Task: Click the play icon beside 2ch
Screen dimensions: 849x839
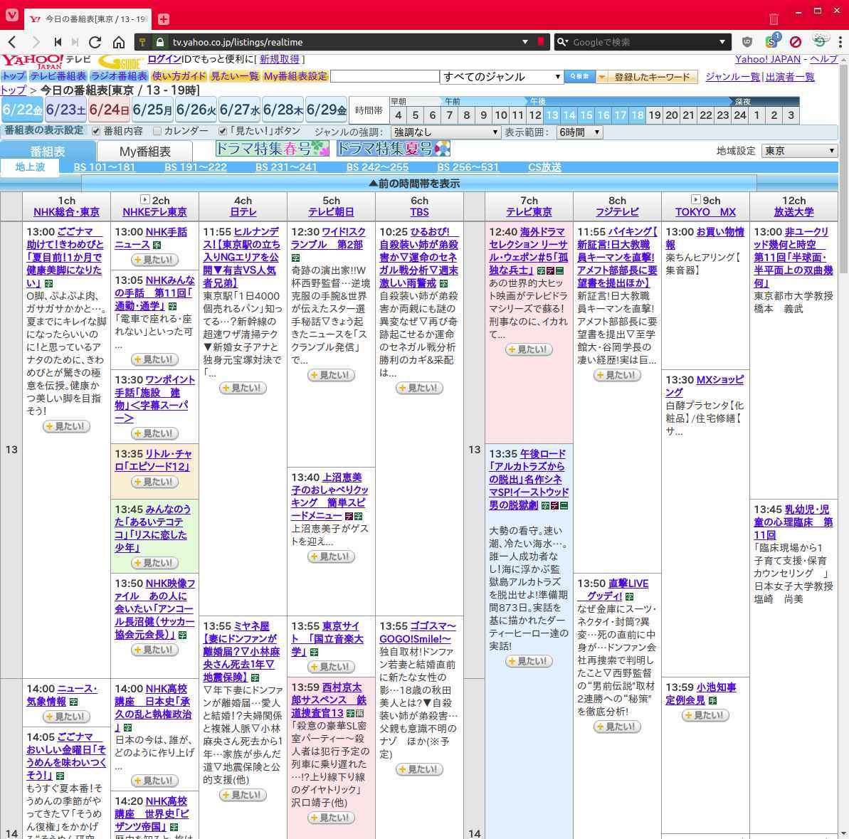Action: [x=144, y=199]
